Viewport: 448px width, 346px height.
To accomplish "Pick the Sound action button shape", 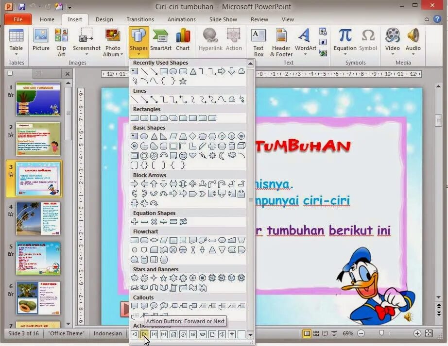I will pyautogui.click(x=222, y=334).
